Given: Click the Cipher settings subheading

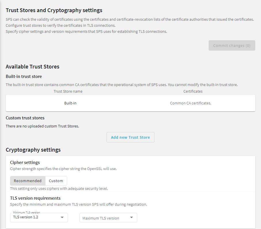Looking at the screenshot, I should (x=25, y=163).
